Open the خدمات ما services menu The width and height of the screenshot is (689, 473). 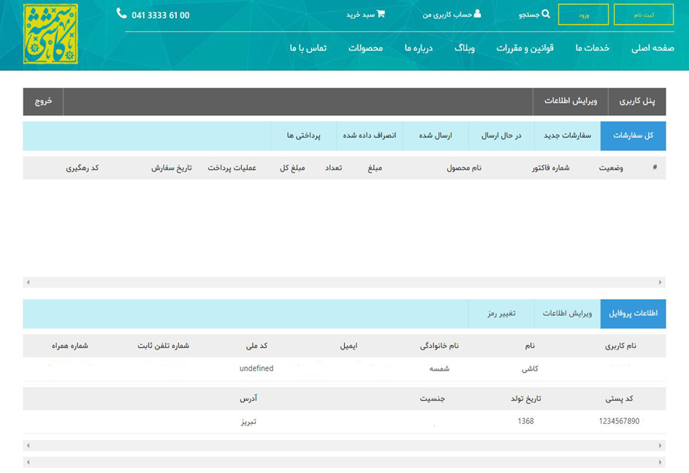[x=593, y=48]
